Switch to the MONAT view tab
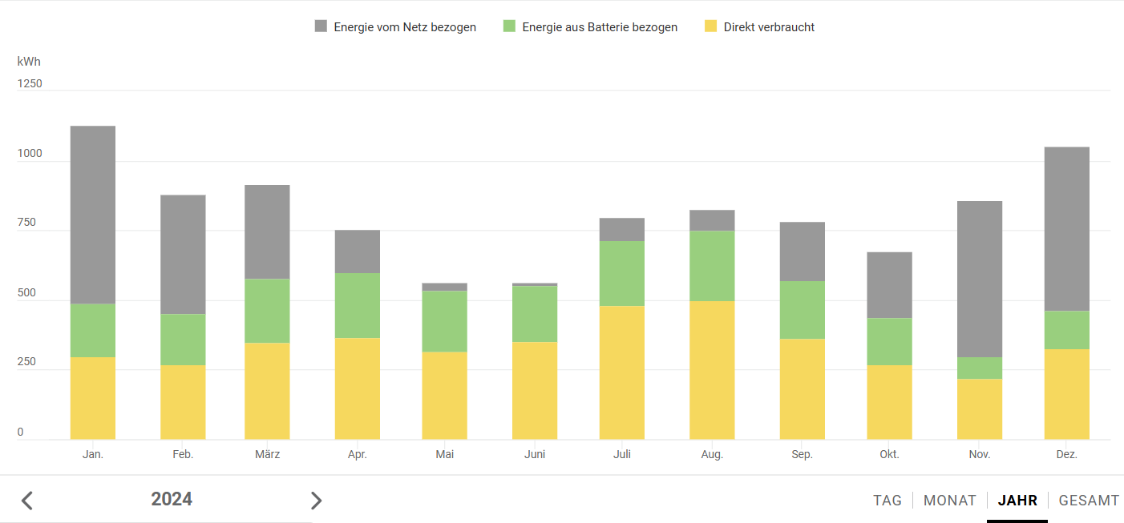Image resolution: width=1124 pixels, height=523 pixels. coord(950,501)
